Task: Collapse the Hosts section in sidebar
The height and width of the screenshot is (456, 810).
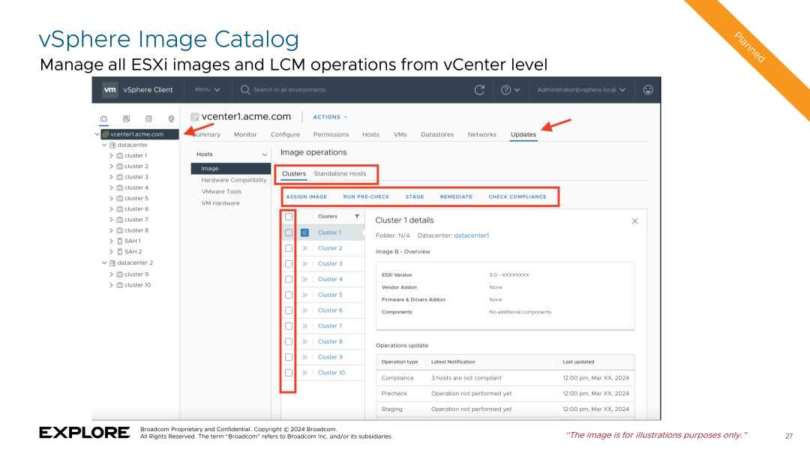Action: point(265,154)
